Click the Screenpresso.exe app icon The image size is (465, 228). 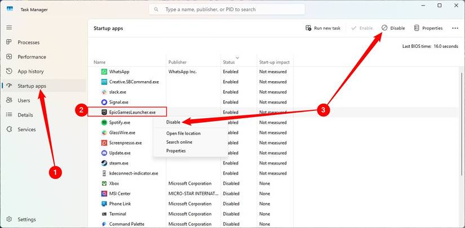pyautogui.click(x=104, y=143)
